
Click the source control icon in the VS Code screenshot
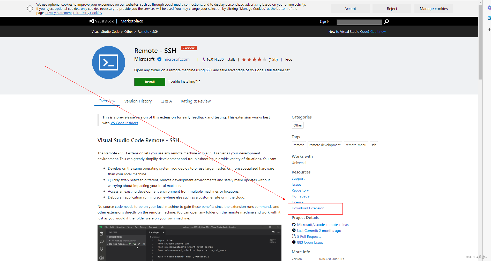(101, 250)
